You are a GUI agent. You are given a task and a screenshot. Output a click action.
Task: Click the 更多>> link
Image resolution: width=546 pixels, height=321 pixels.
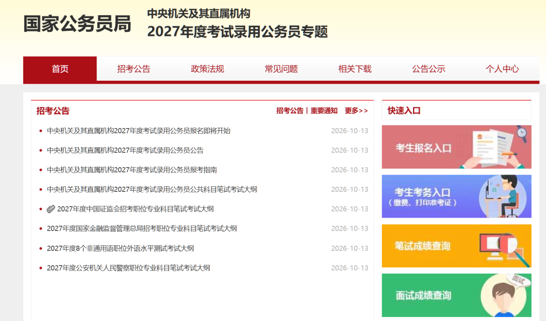coord(356,111)
